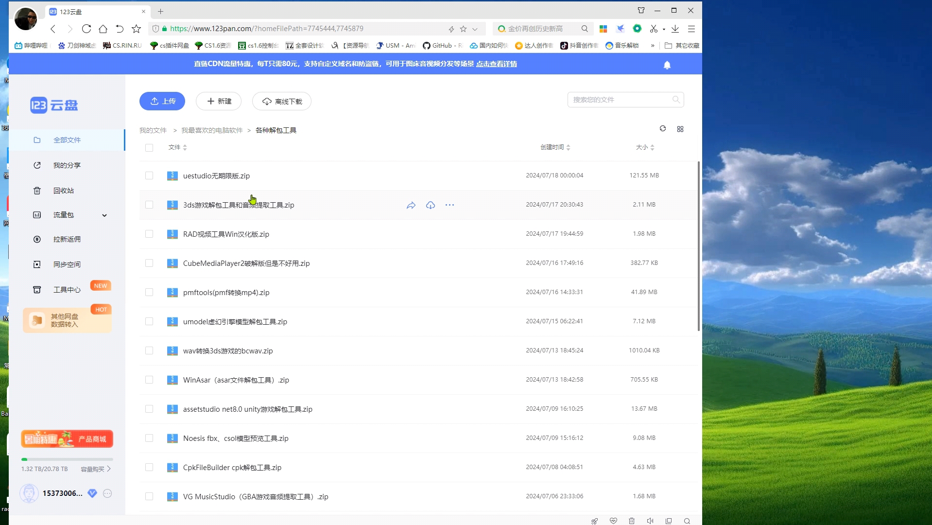Click the cloud download icon on the 3ds游戏解包工具 row
This screenshot has height=525, width=932.
coord(431,205)
